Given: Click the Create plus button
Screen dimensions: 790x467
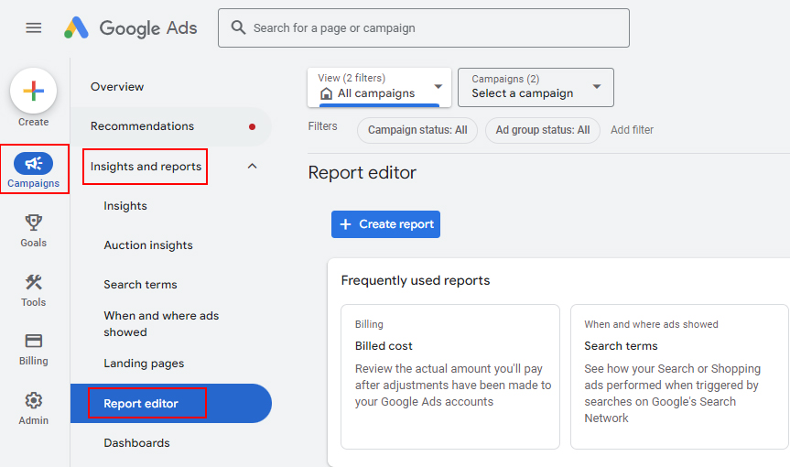Looking at the screenshot, I should pyautogui.click(x=33, y=91).
